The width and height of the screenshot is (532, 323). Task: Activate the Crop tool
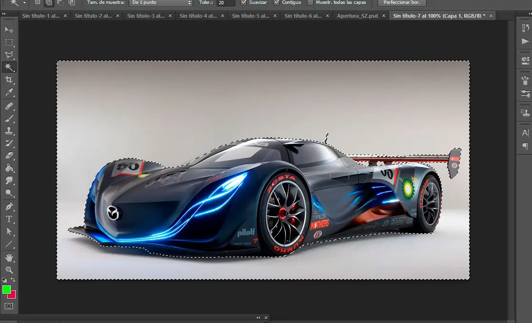[9, 80]
